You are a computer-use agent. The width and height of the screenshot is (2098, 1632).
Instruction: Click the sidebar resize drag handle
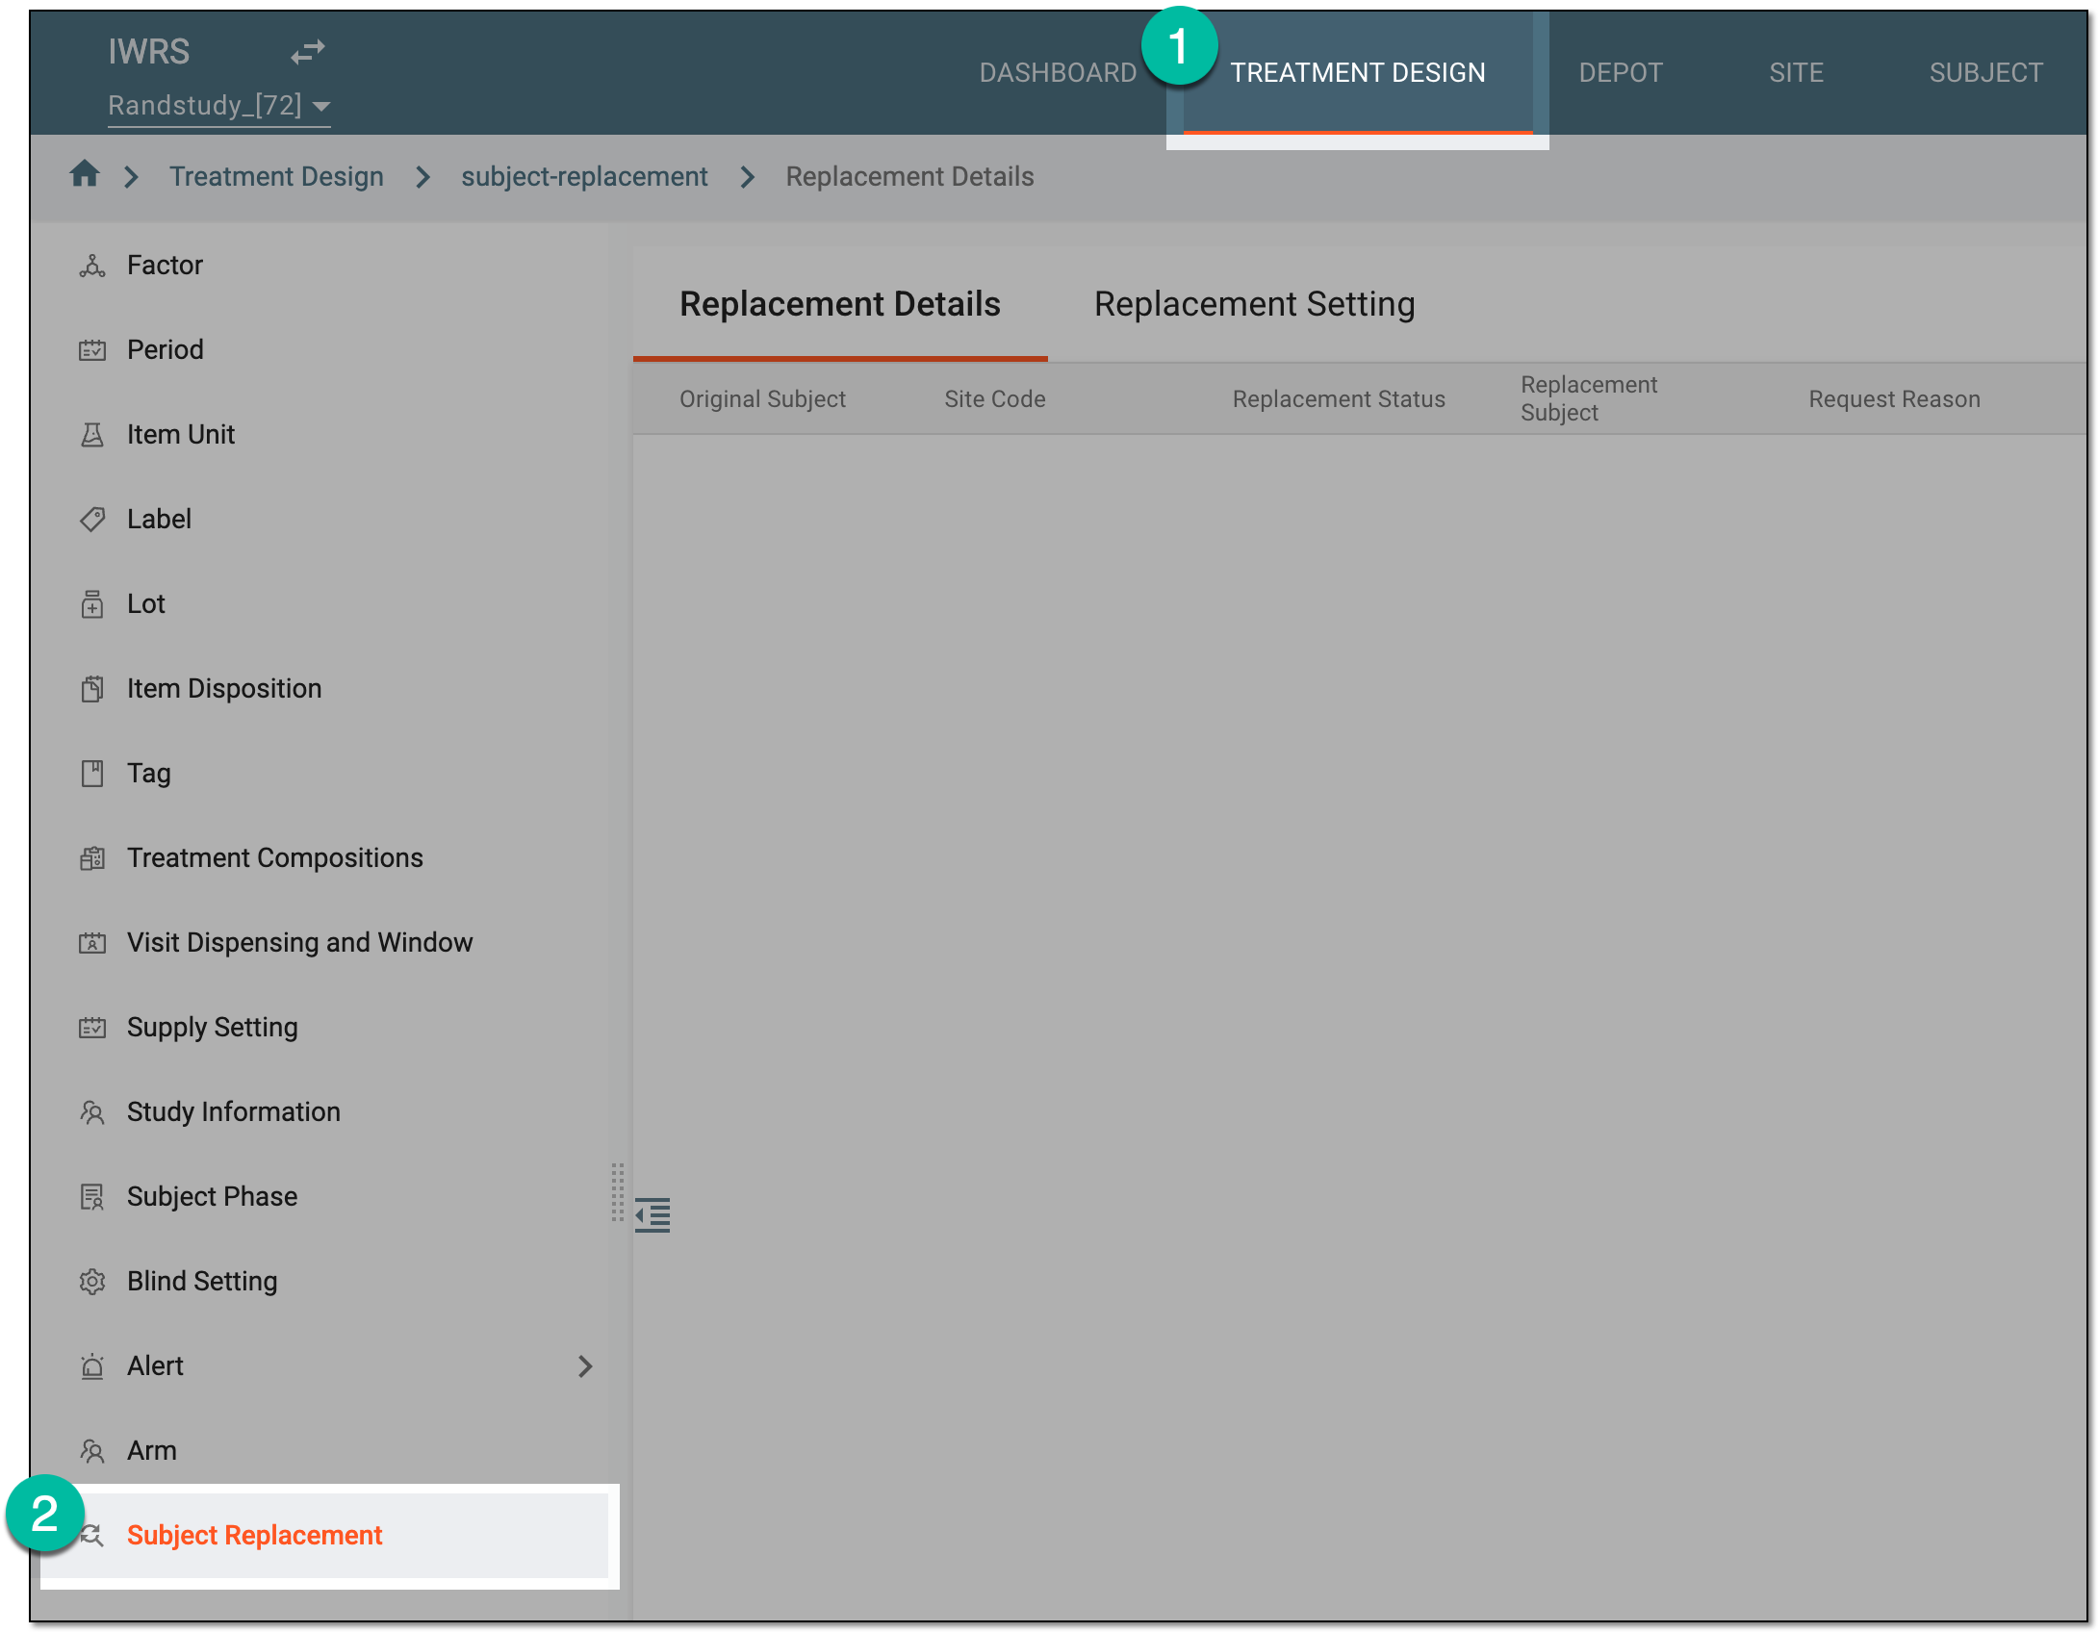(x=618, y=1193)
